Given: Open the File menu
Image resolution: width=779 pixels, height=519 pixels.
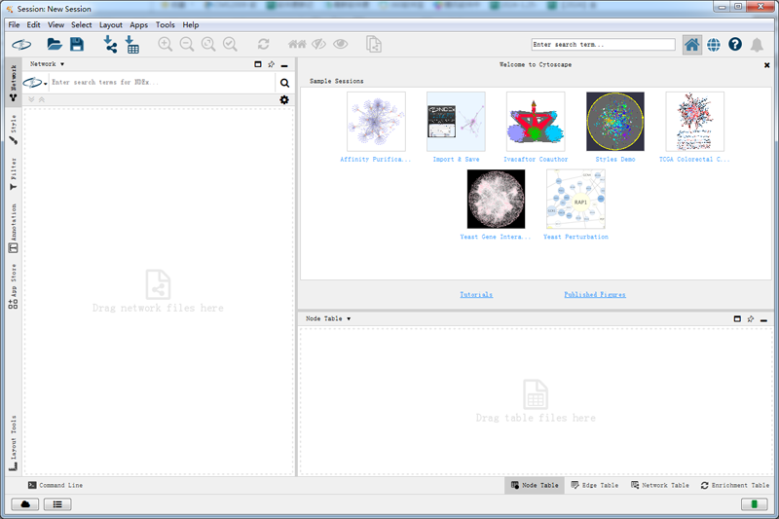Looking at the screenshot, I should 14,25.
